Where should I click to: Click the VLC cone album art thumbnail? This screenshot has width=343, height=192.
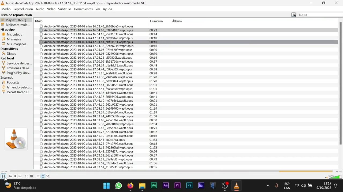click(16, 139)
